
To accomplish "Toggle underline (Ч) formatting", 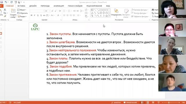I will (38, 15).
